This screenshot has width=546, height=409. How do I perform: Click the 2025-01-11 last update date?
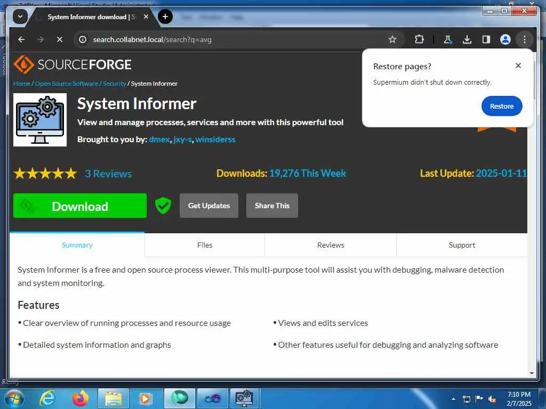(x=501, y=173)
